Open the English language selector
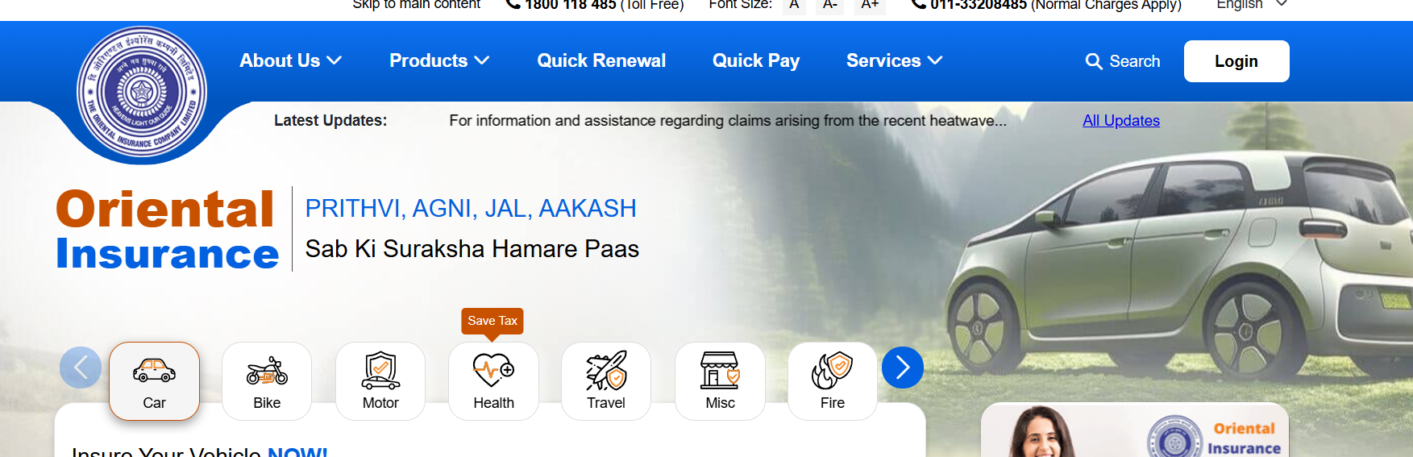 point(1252,4)
